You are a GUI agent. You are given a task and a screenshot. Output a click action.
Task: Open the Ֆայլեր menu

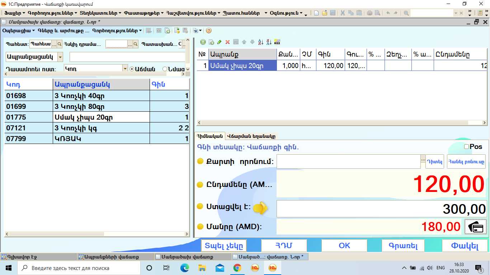(15, 13)
